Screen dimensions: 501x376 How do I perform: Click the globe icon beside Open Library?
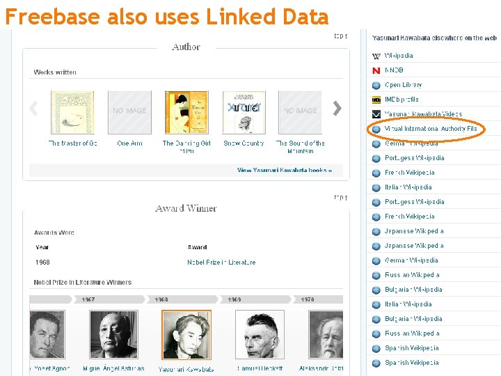(x=376, y=85)
